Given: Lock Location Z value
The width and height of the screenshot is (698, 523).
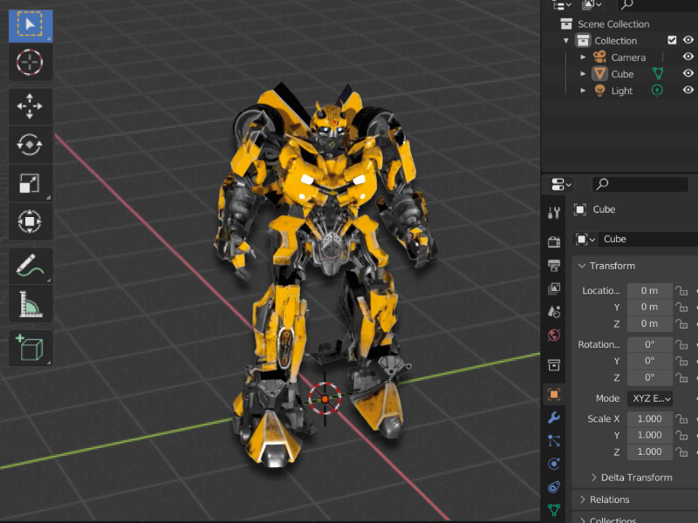Looking at the screenshot, I should [x=681, y=324].
